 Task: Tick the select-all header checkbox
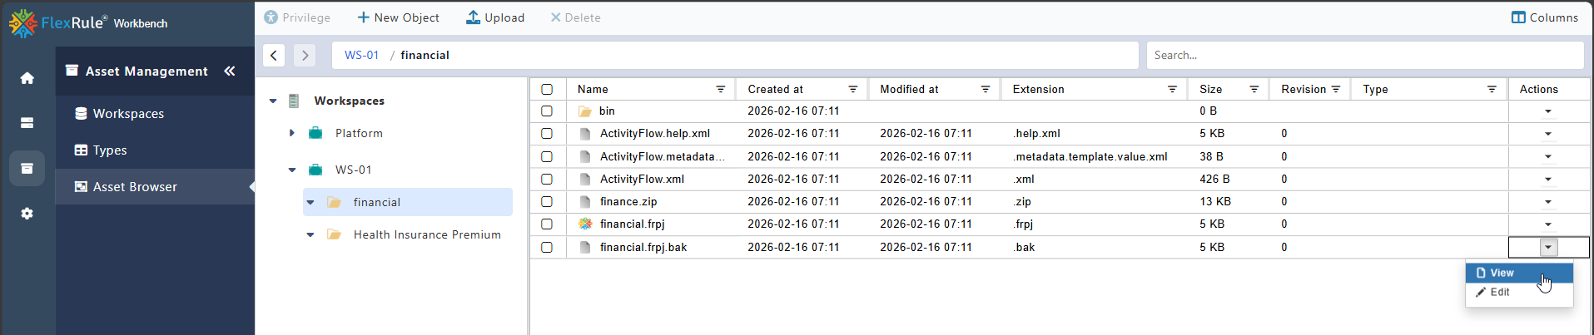547,89
